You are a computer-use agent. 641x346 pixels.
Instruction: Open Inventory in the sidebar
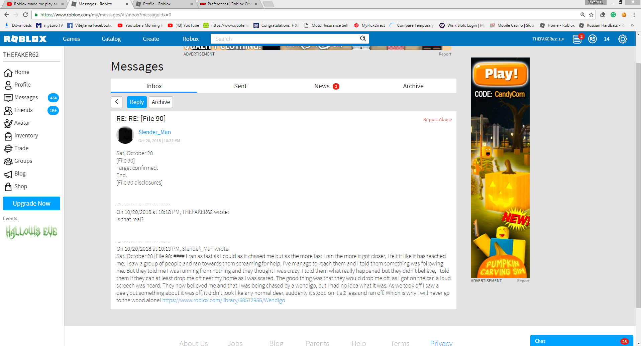[x=21, y=136]
